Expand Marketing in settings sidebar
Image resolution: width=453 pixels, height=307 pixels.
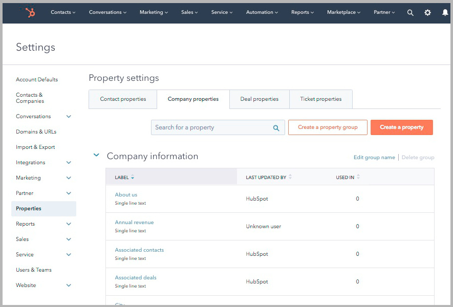click(x=69, y=178)
